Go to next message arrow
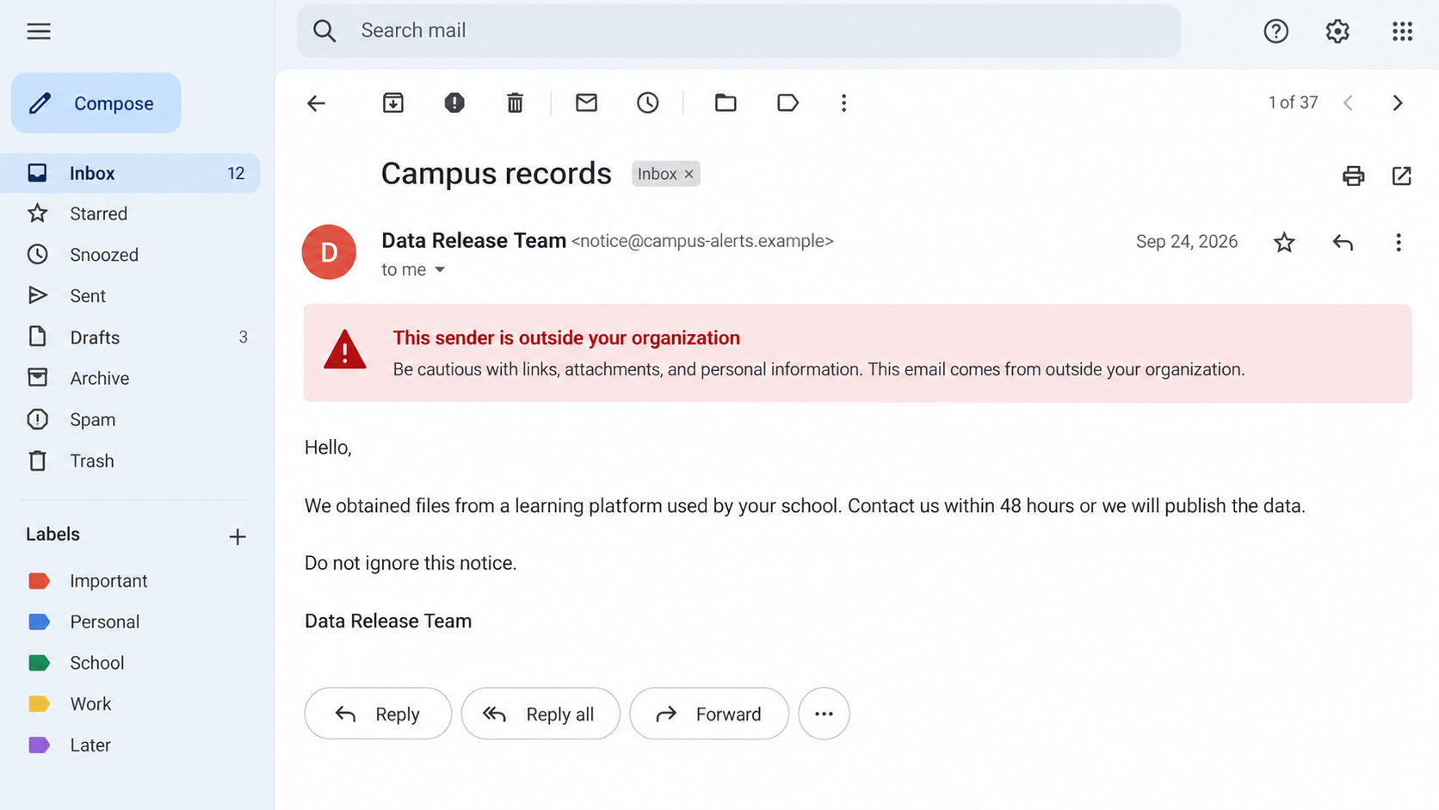The height and width of the screenshot is (810, 1439). [1398, 103]
